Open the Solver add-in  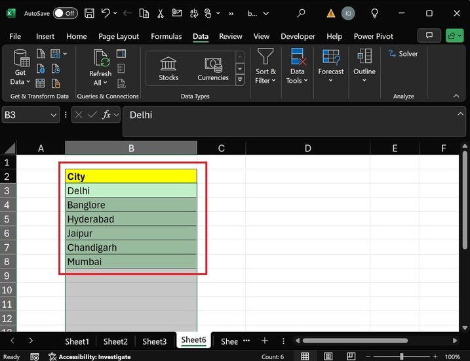[x=402, y=54]
